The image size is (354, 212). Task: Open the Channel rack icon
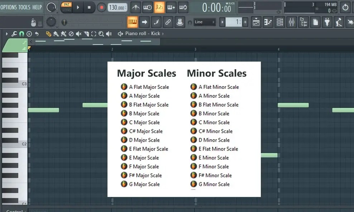tap(280, 22)
